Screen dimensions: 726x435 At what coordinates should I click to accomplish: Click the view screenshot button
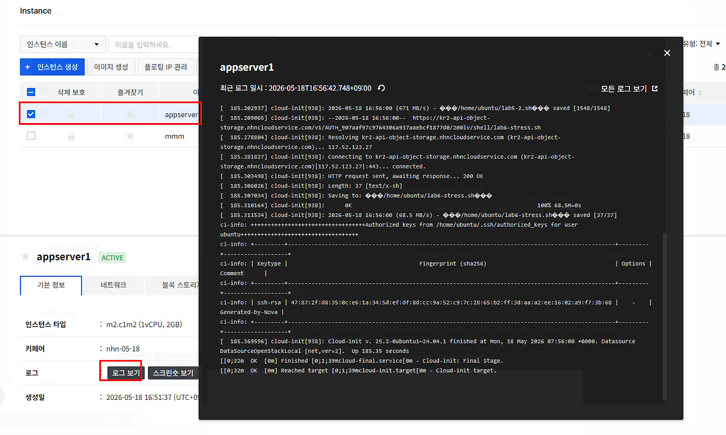tap(173, 373)
